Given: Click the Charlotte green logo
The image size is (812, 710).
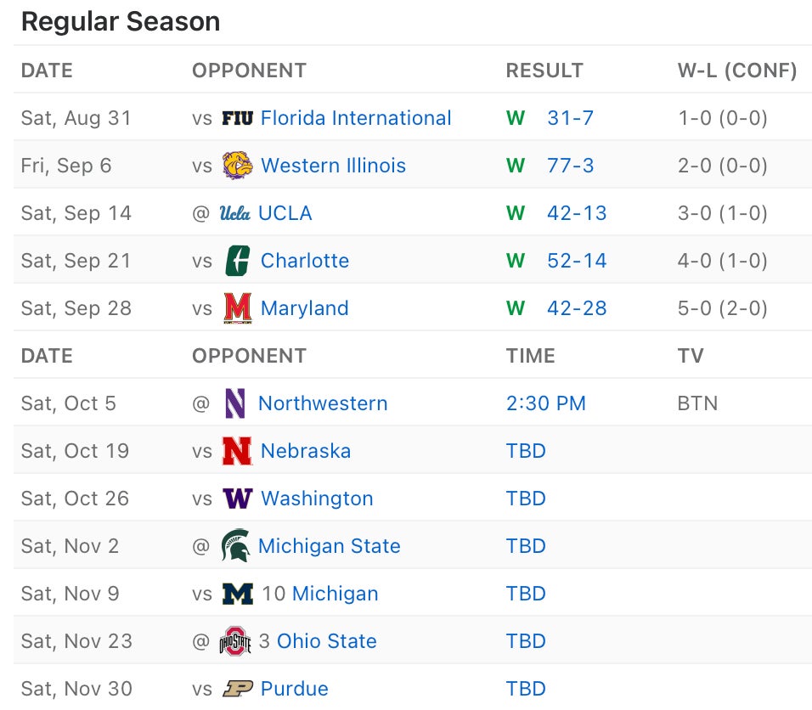Looking at the screenshot, I should tap(238, 261).
